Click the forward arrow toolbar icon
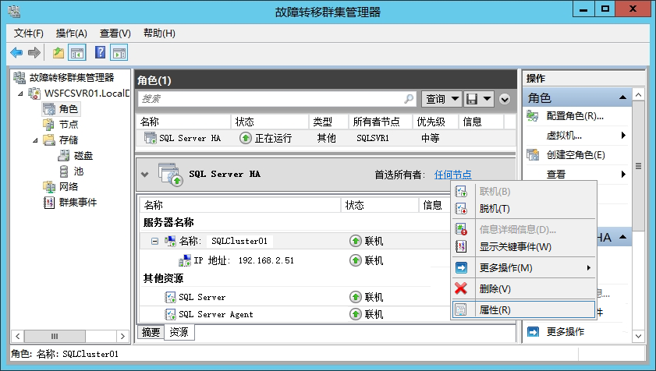This screenshot has height=371, width=656. 34,53
